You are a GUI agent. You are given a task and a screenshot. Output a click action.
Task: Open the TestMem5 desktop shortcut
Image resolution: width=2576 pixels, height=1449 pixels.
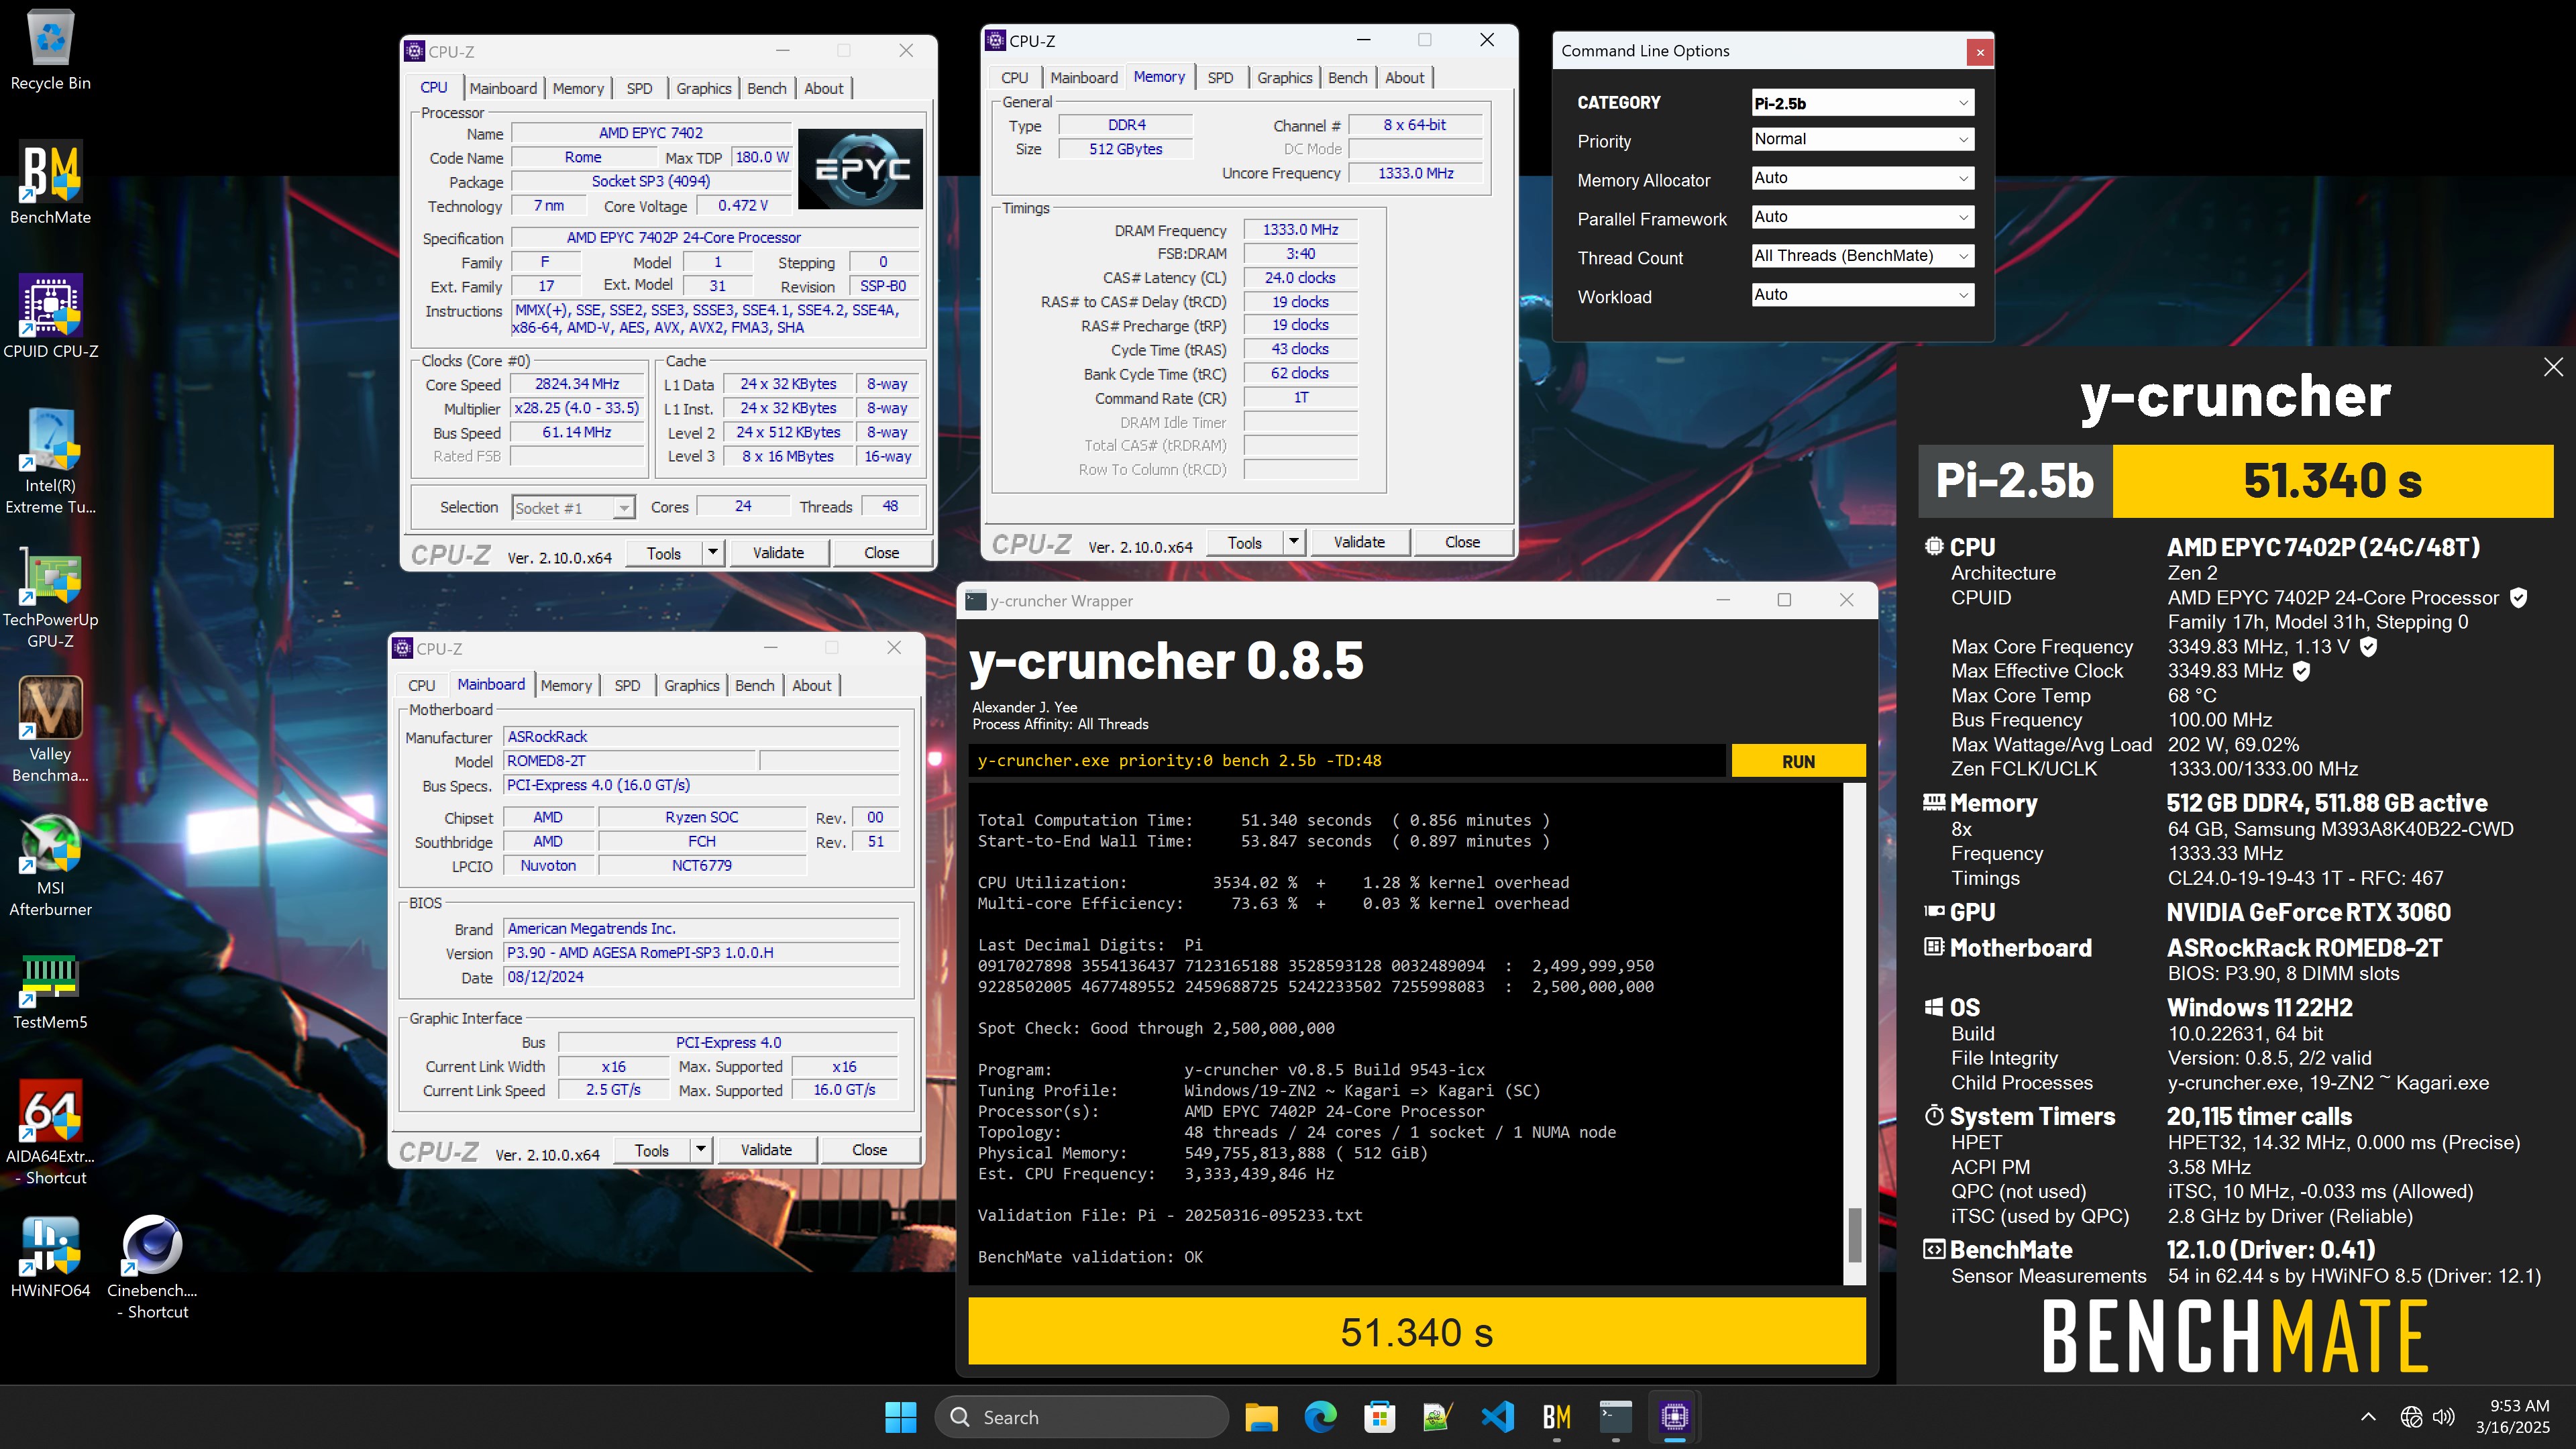[x=50, y=990]
